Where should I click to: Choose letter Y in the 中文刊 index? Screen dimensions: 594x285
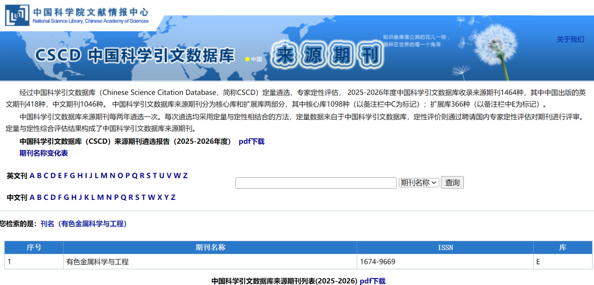coord(167,197)
